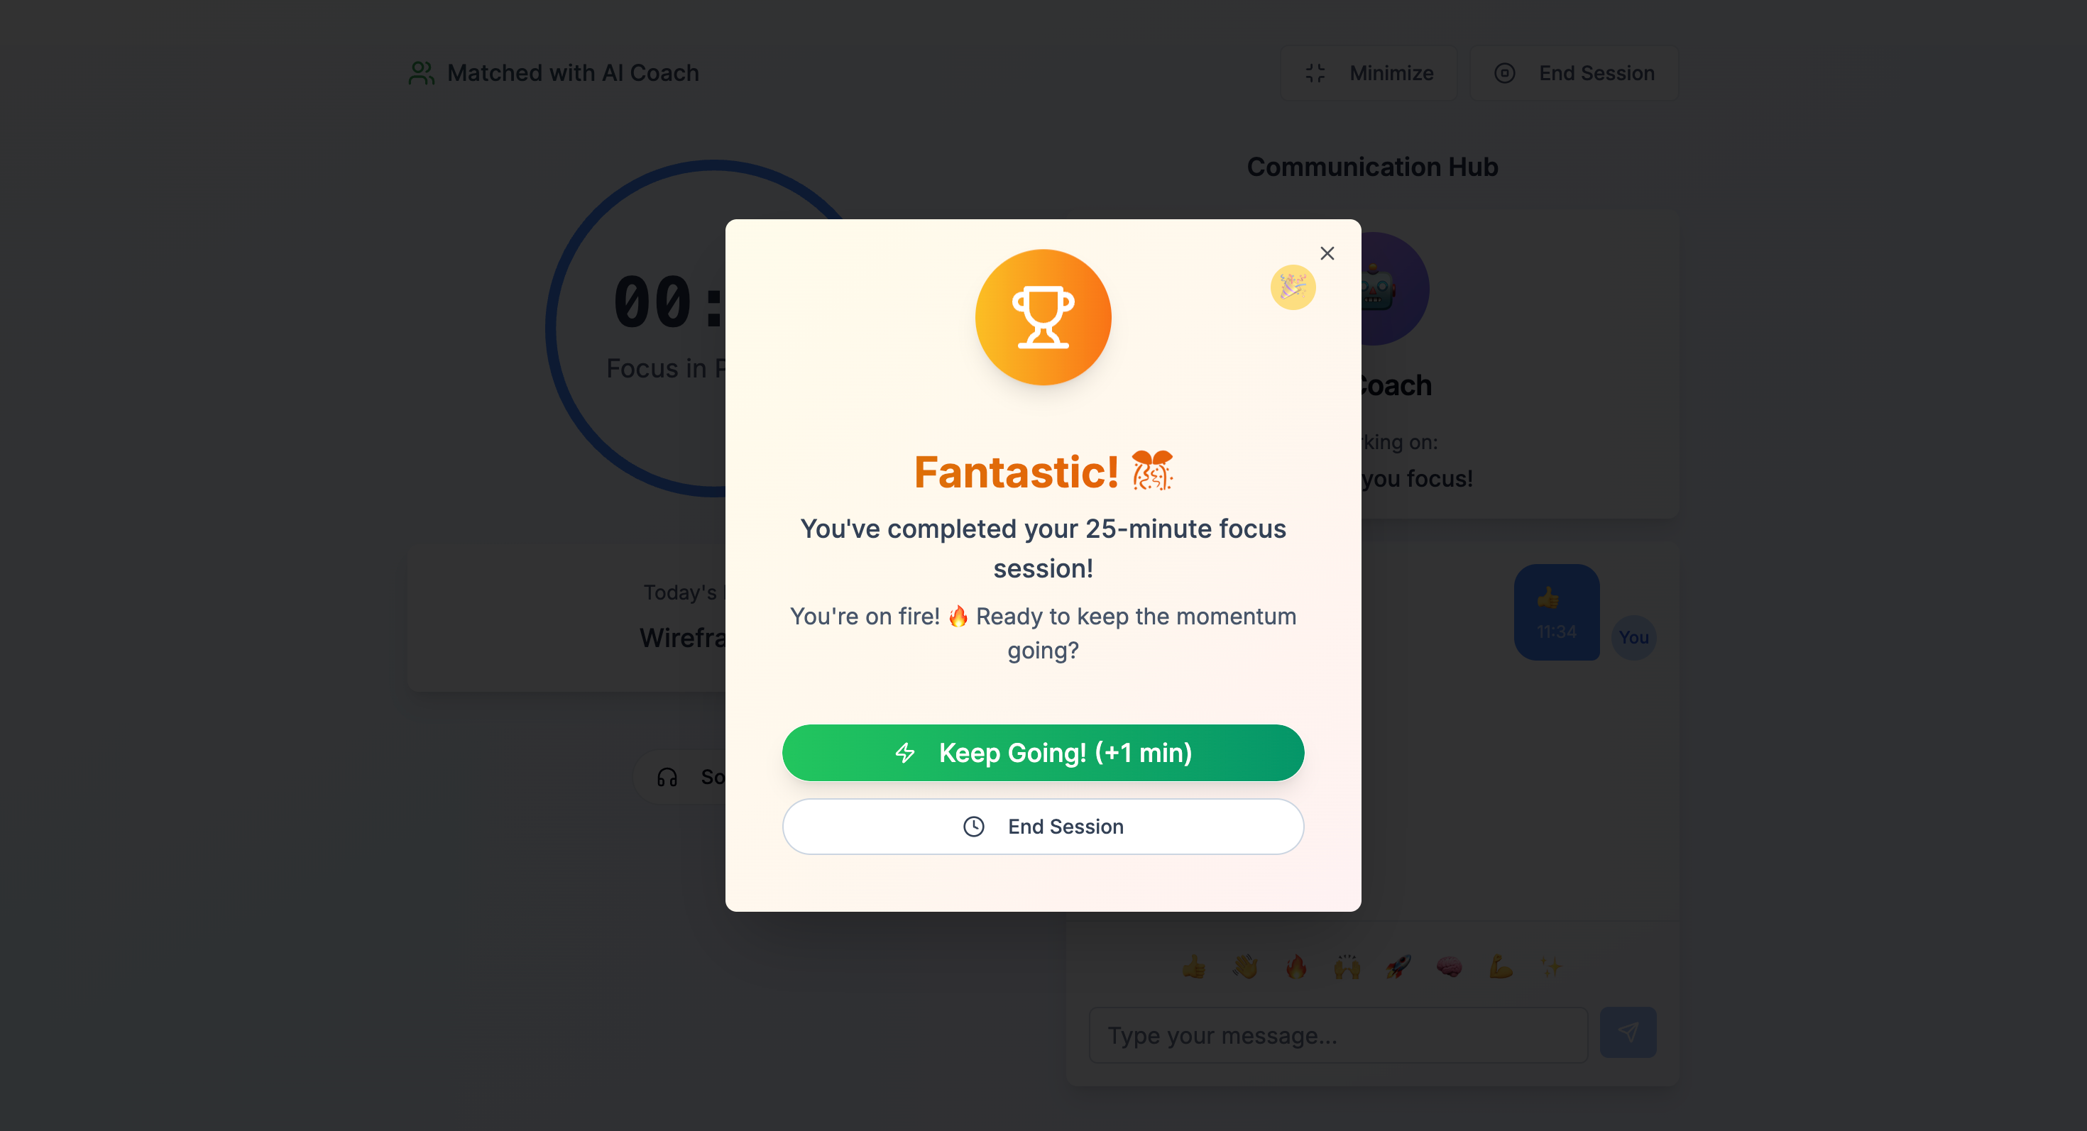
Task: Send thumbs up emoji reaction
Action: click(1193, 966)
